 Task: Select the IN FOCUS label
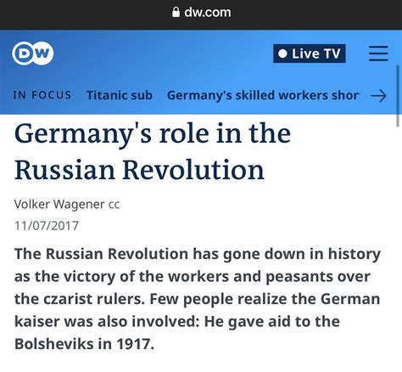[x=42, y=95]
